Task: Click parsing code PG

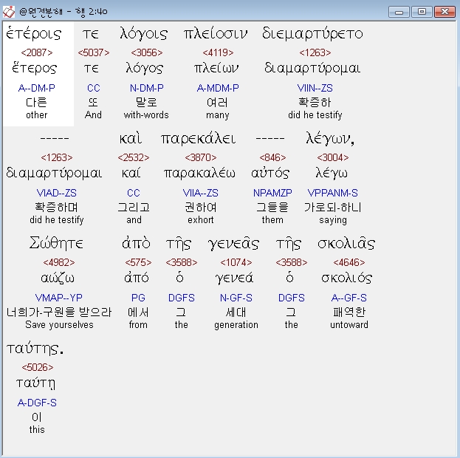Action: point(138,298)
